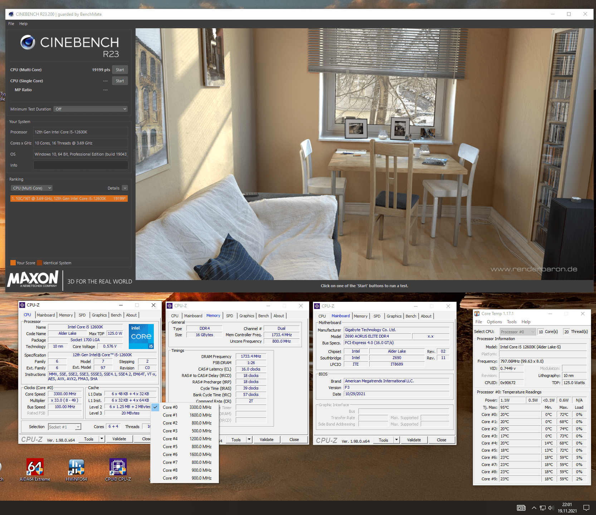The width and height of the screenshot is (596, 515).
Task: Switch to Graphics tab in CPU-Z Mainboard window
Action: (x=394, y=316)
